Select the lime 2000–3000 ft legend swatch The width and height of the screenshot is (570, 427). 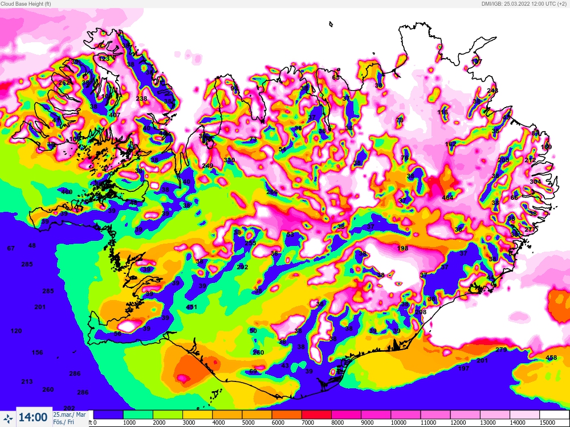tap(168, 414)
